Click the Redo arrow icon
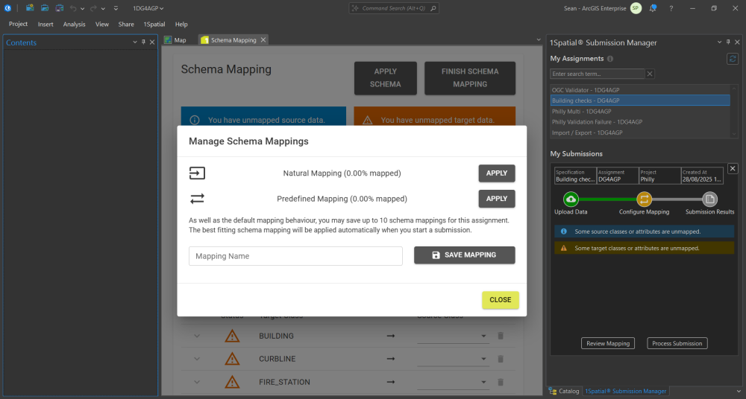Viewport: 746px width, 399px height. pyautogui.click(x=93, y=8)
